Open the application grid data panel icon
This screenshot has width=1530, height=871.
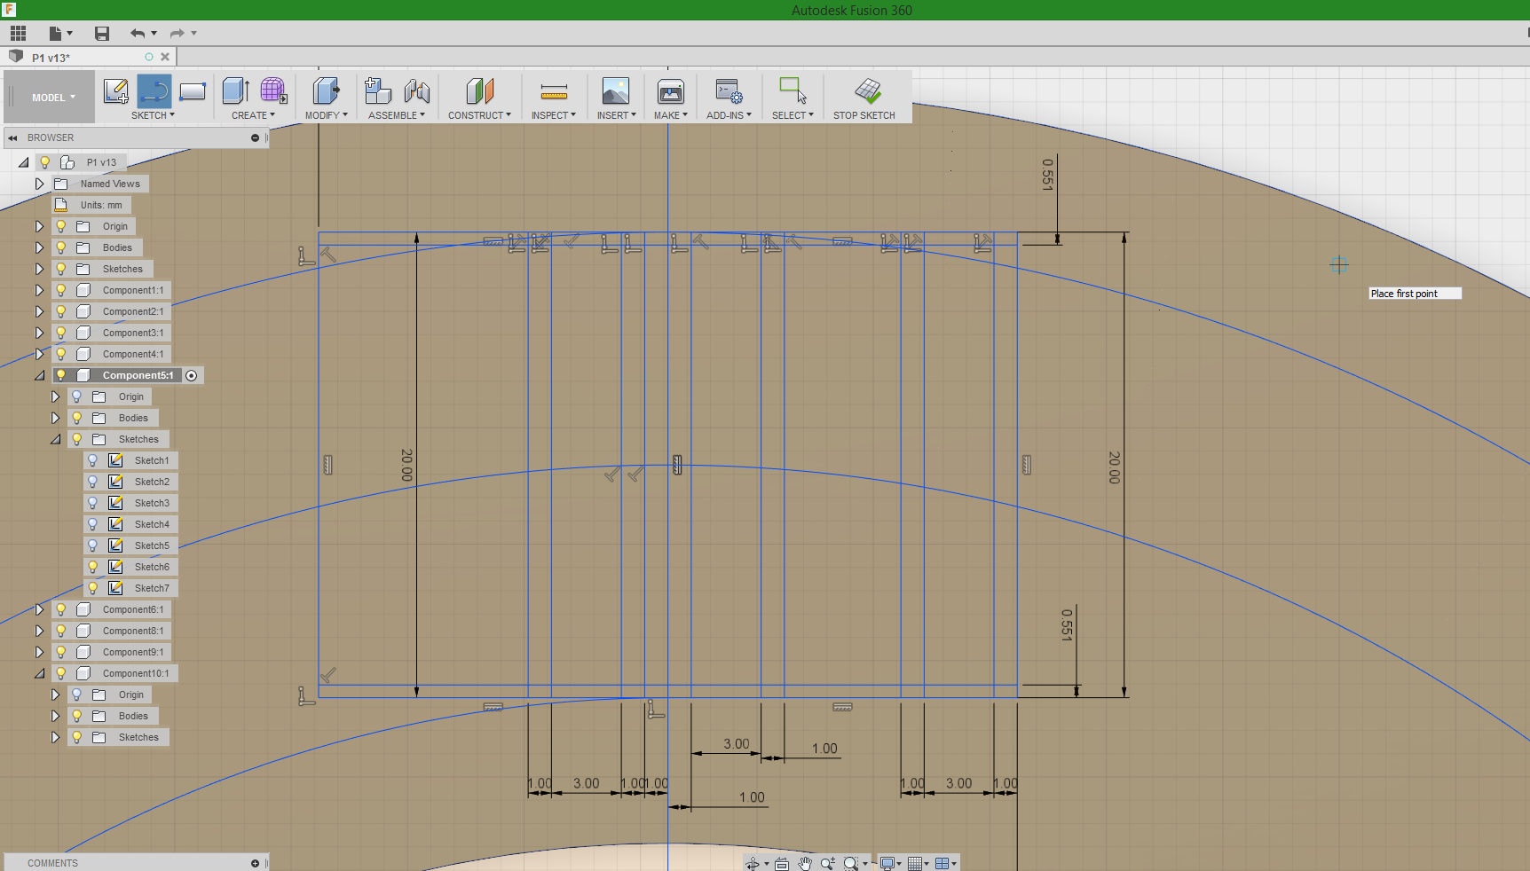(19, 34)
